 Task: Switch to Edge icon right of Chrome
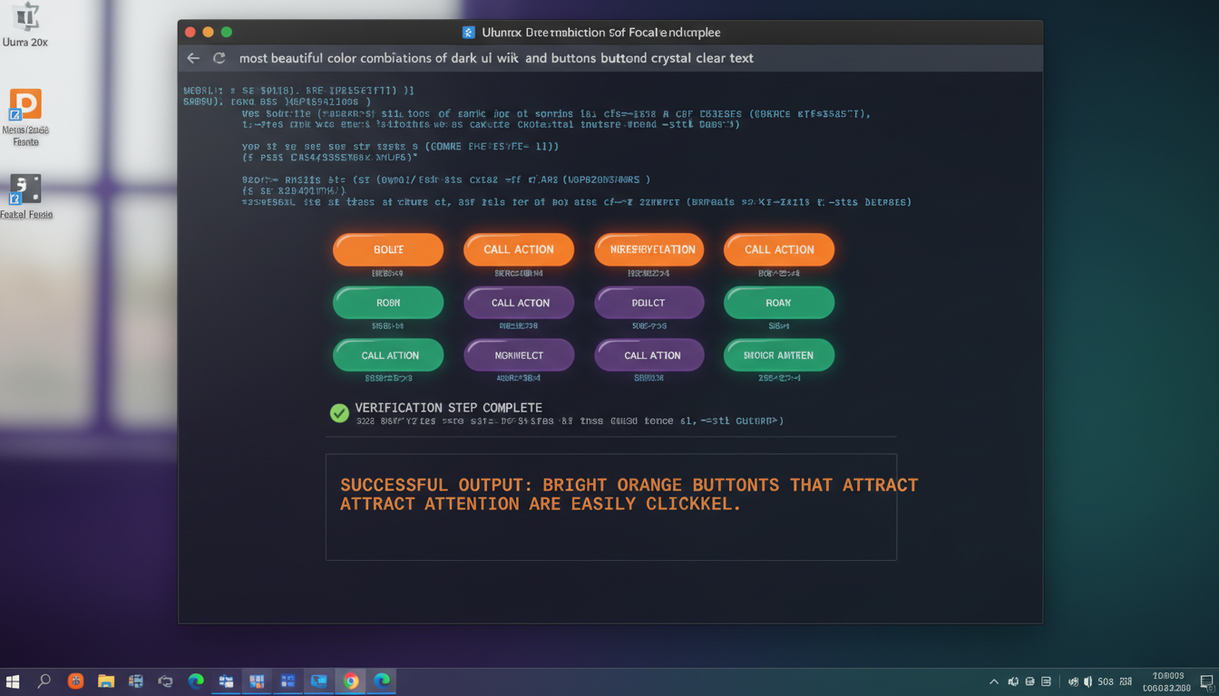tap(383, 681)
